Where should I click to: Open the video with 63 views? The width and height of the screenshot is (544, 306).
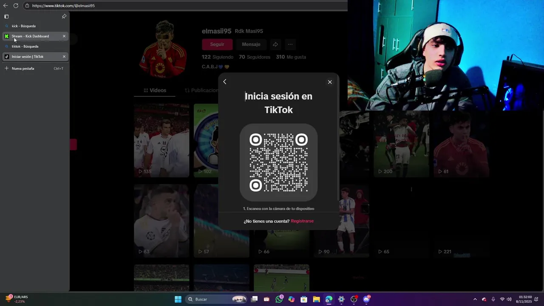click(161, 221)
